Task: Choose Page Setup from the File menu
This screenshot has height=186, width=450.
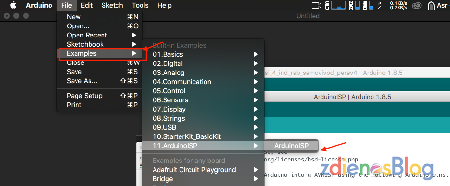Action: (100, 96)
